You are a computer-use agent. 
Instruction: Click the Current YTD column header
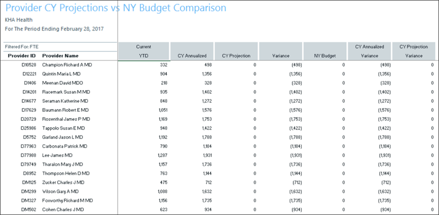[x=144, y=51]
